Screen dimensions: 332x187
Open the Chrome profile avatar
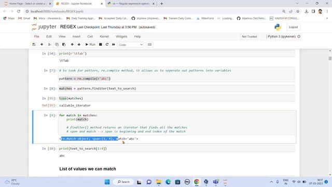click(x=320, y=11)
